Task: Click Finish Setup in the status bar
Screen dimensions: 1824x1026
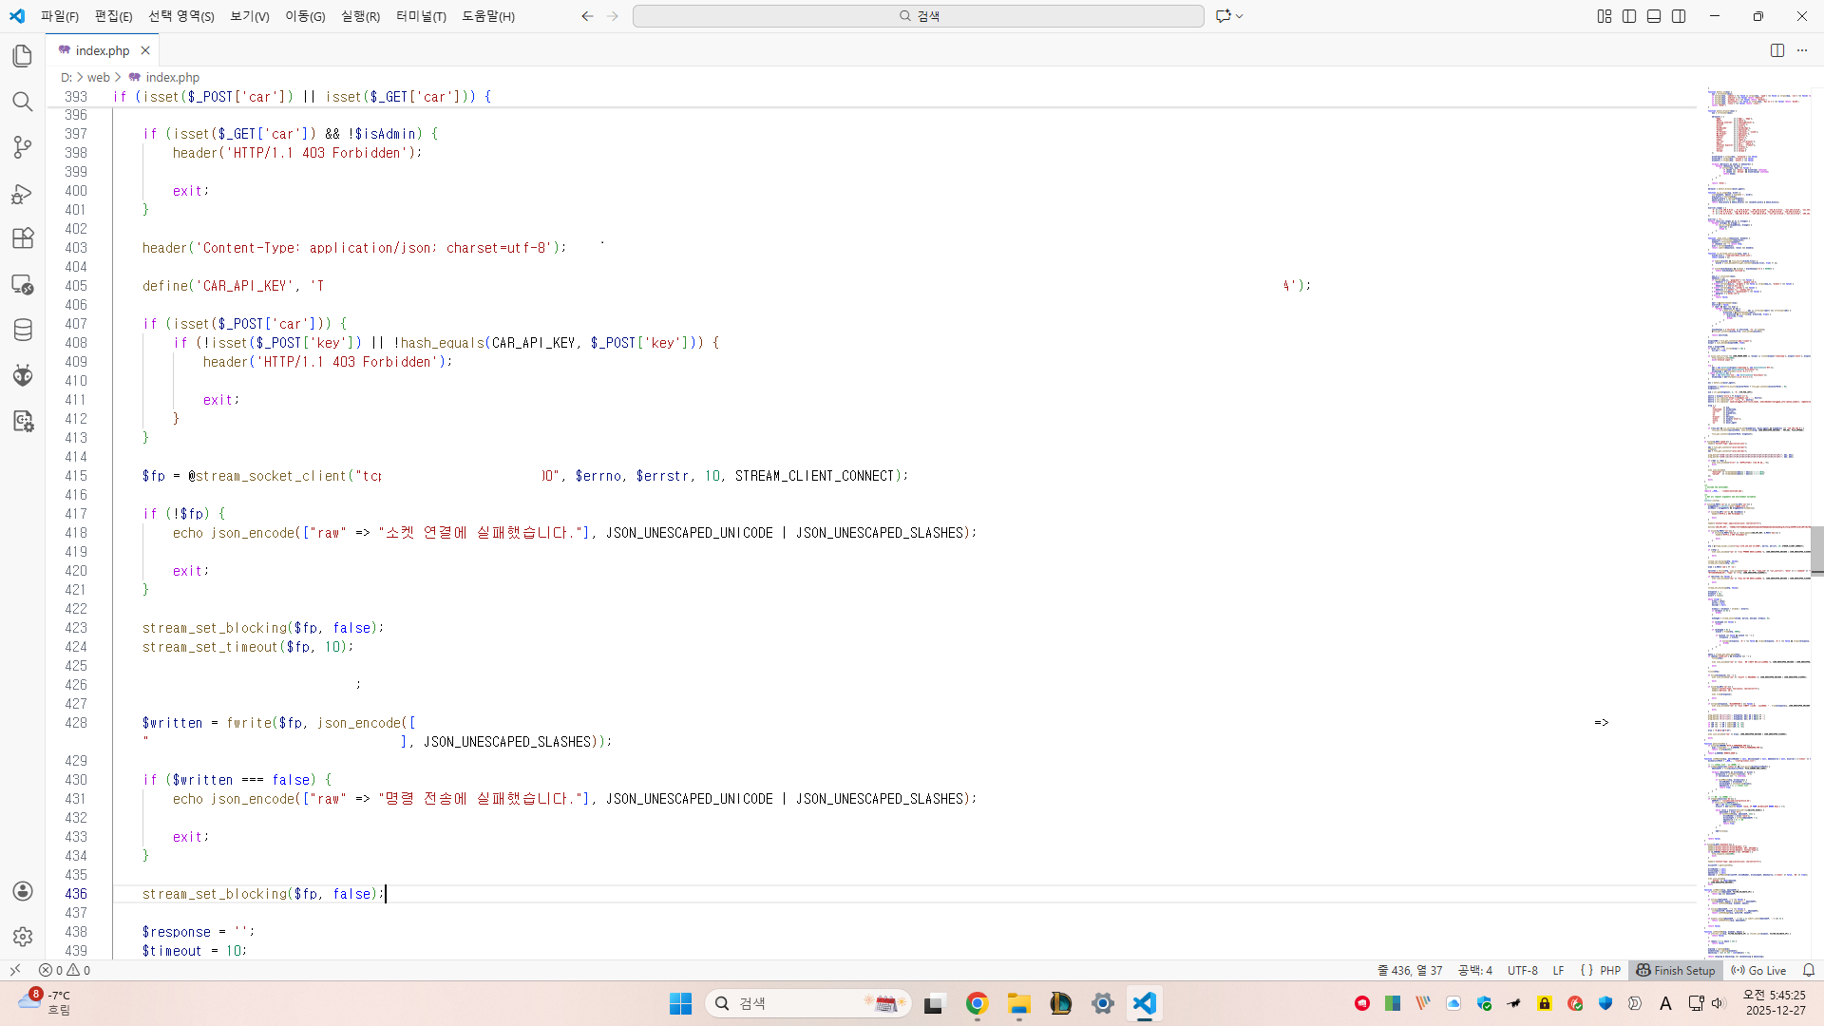Action: coord(1676,970)
